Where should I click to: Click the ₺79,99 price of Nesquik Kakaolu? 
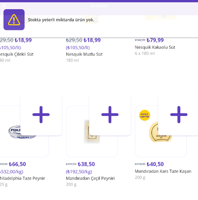point(155,40)
